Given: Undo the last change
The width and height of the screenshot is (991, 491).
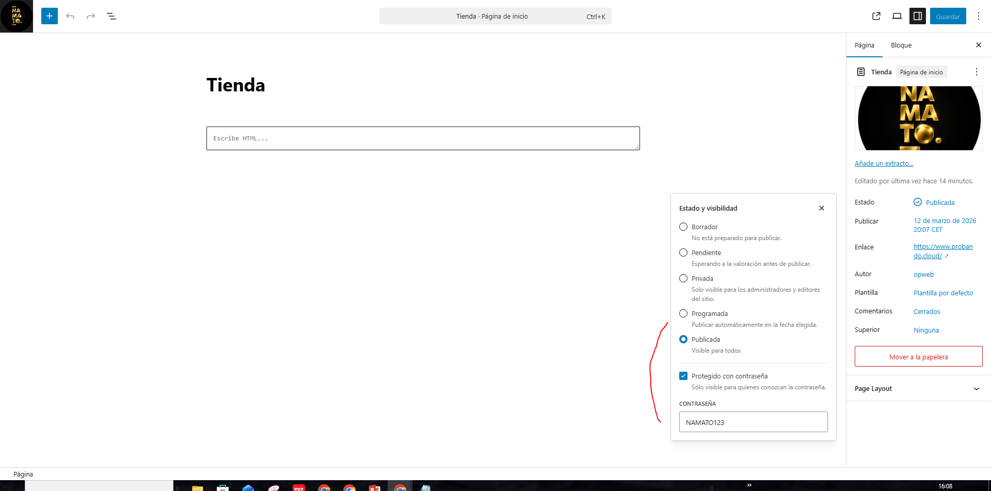Looking at the screenshot, I should (x=70, y=16).
